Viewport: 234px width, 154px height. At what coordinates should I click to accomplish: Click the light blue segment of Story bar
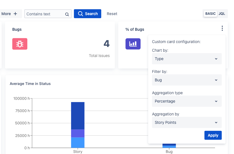[78, 143]
